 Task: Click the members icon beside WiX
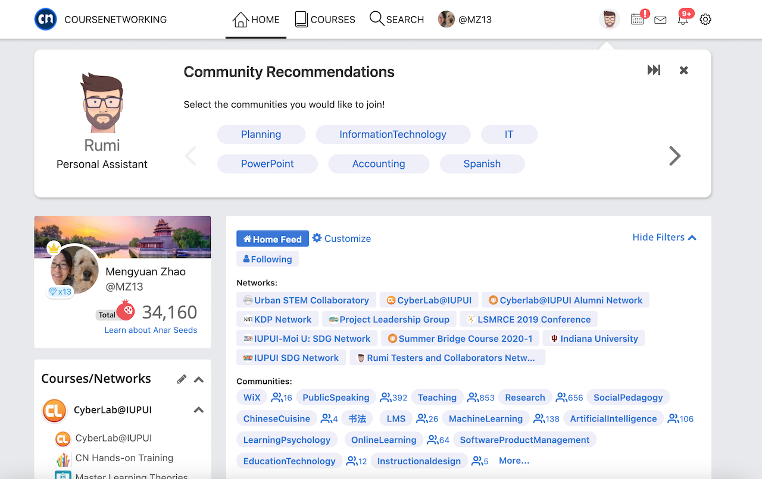coord(277,397)
